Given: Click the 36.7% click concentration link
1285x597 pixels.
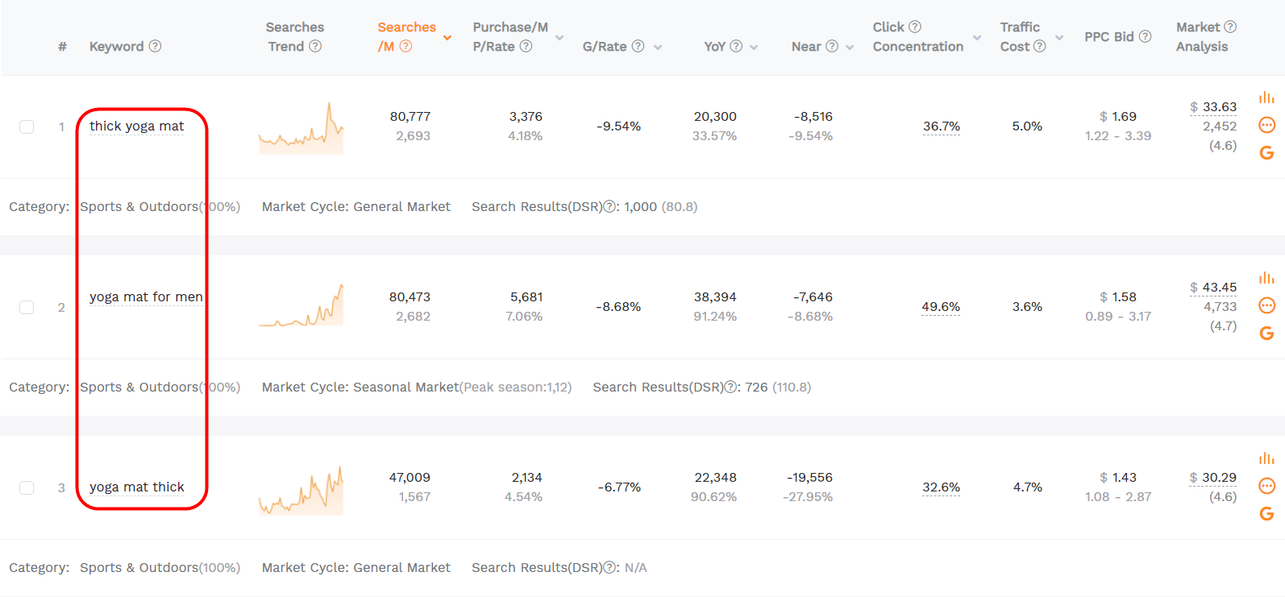Looking at the screenshot, I should pos(941,126).
